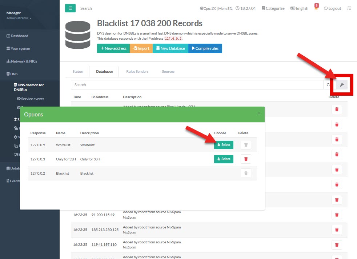Click the New address button
Image resolution: width=357 pixels, height=259 pixels.
(x=113, y=48)
